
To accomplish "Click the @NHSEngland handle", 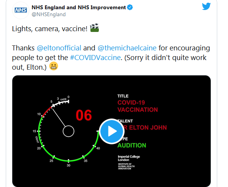I will [x=48, y=14].
